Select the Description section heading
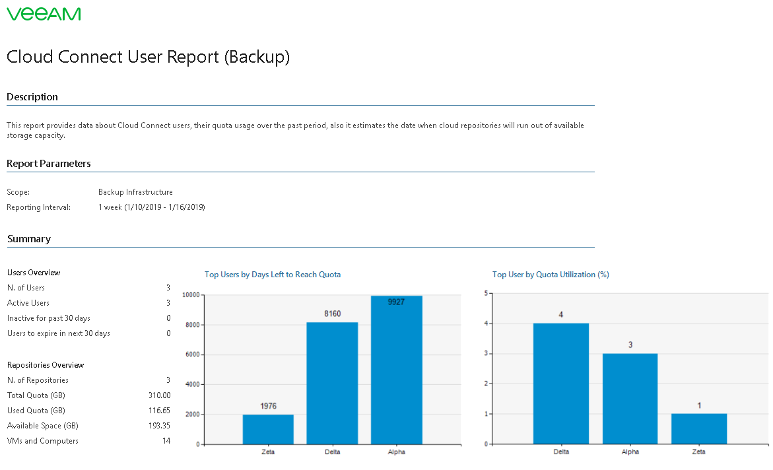Screen dimensions: 773x470 [32, 96]
